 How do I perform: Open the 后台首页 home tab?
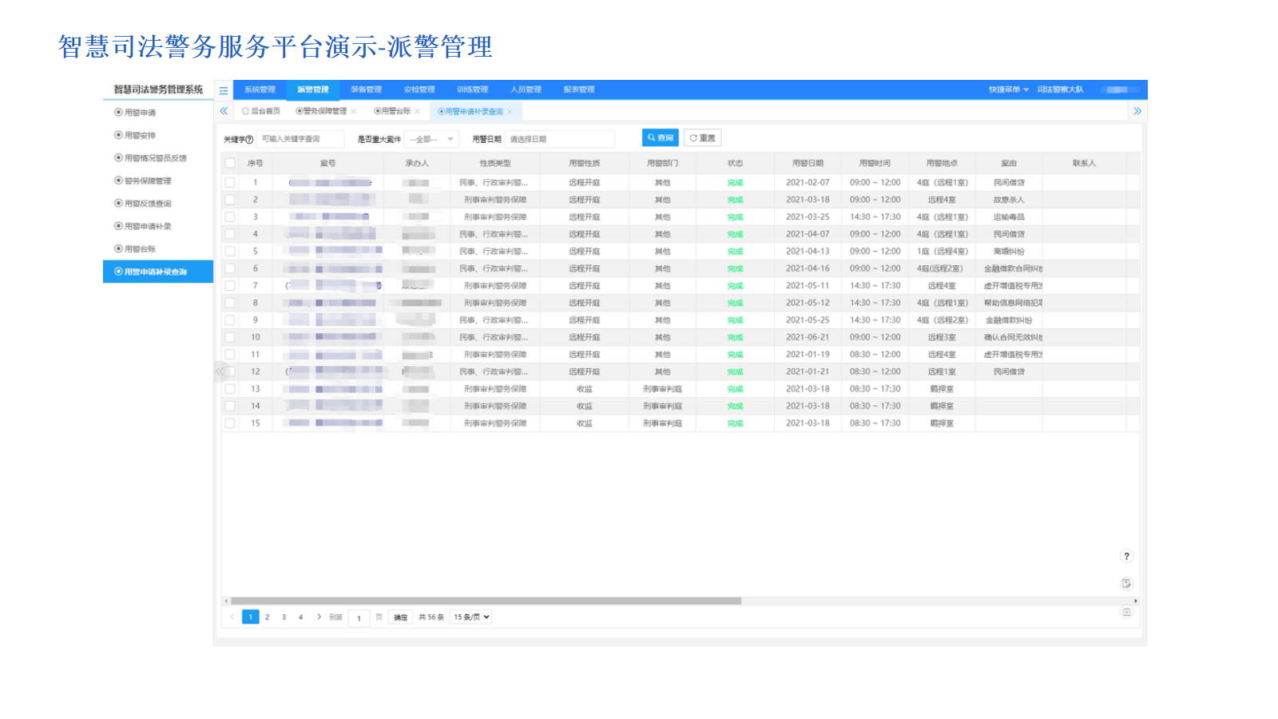[261, 111]
